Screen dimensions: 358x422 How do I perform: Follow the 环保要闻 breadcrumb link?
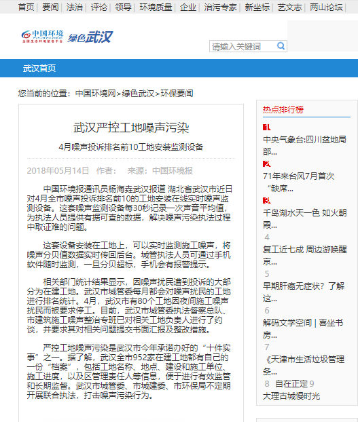click(x=177, y=94)
